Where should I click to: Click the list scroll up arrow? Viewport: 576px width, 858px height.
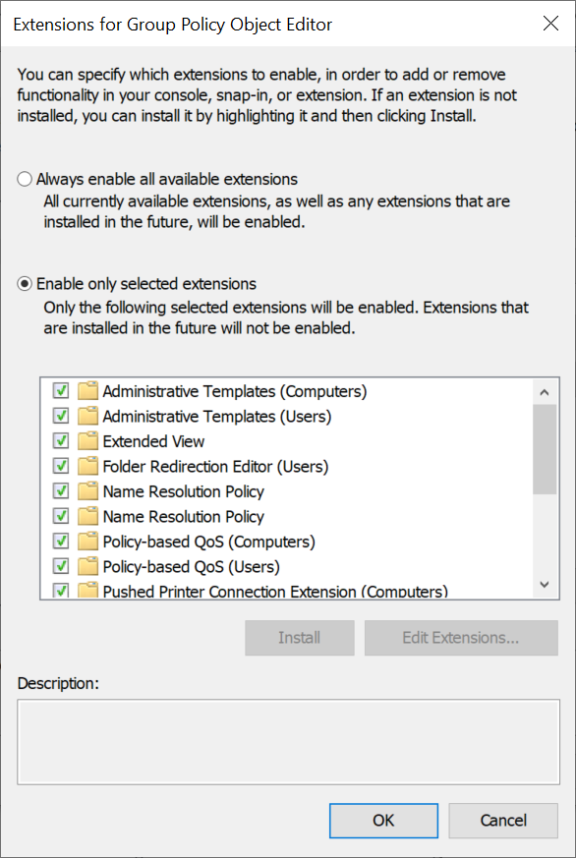(x=545, y=392)
